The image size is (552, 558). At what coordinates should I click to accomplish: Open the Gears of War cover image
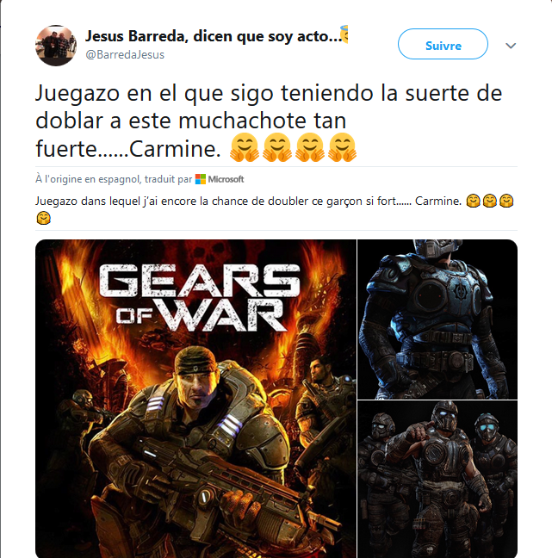[195, 399]
